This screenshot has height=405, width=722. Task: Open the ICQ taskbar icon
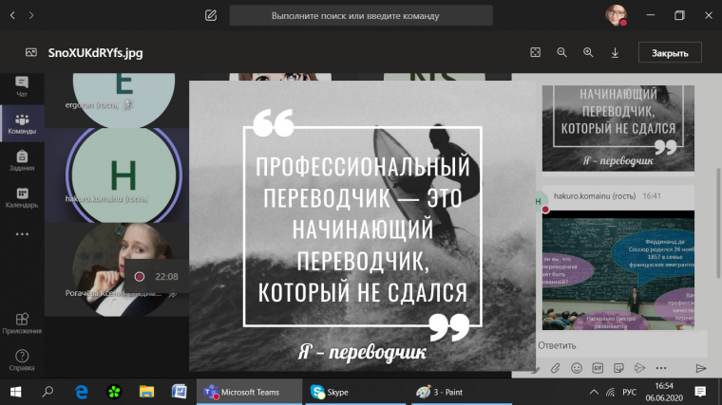point(114,392)
